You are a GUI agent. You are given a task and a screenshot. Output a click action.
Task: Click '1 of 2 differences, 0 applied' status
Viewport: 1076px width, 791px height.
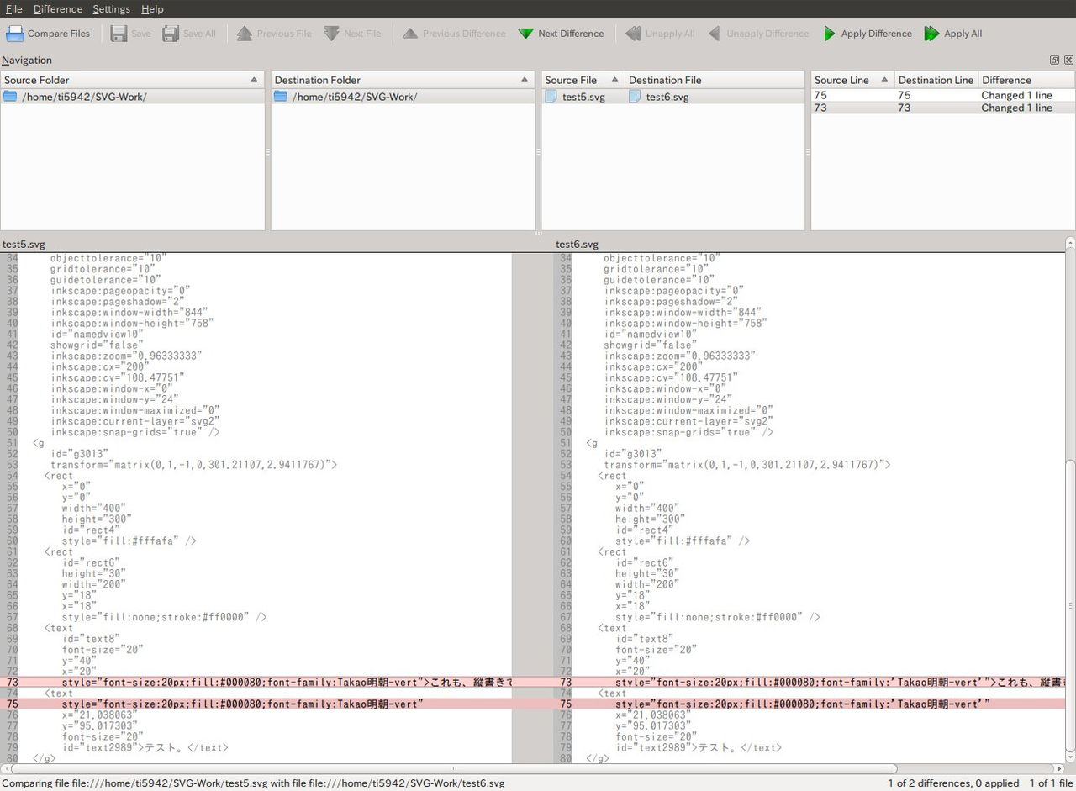point(953,783)
